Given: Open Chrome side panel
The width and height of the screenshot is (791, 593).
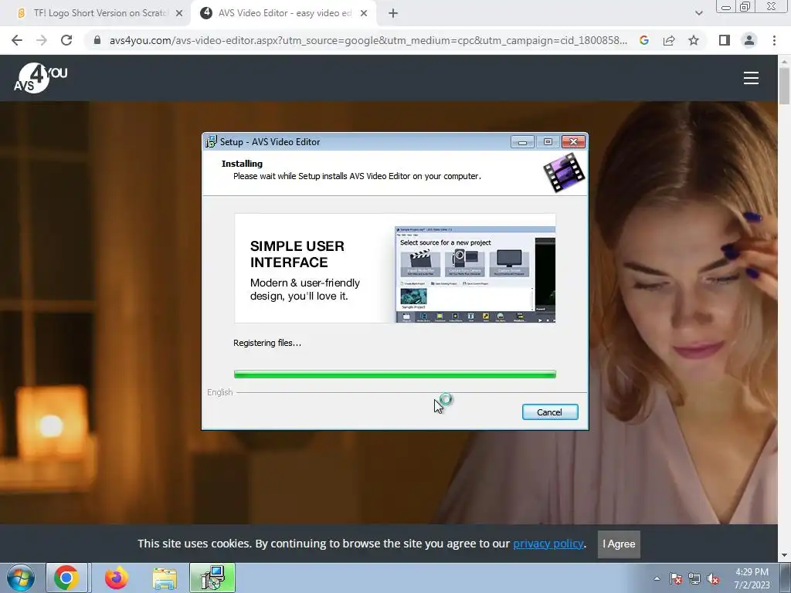Looking at the screenshot, I should click(x=725, y=40).
